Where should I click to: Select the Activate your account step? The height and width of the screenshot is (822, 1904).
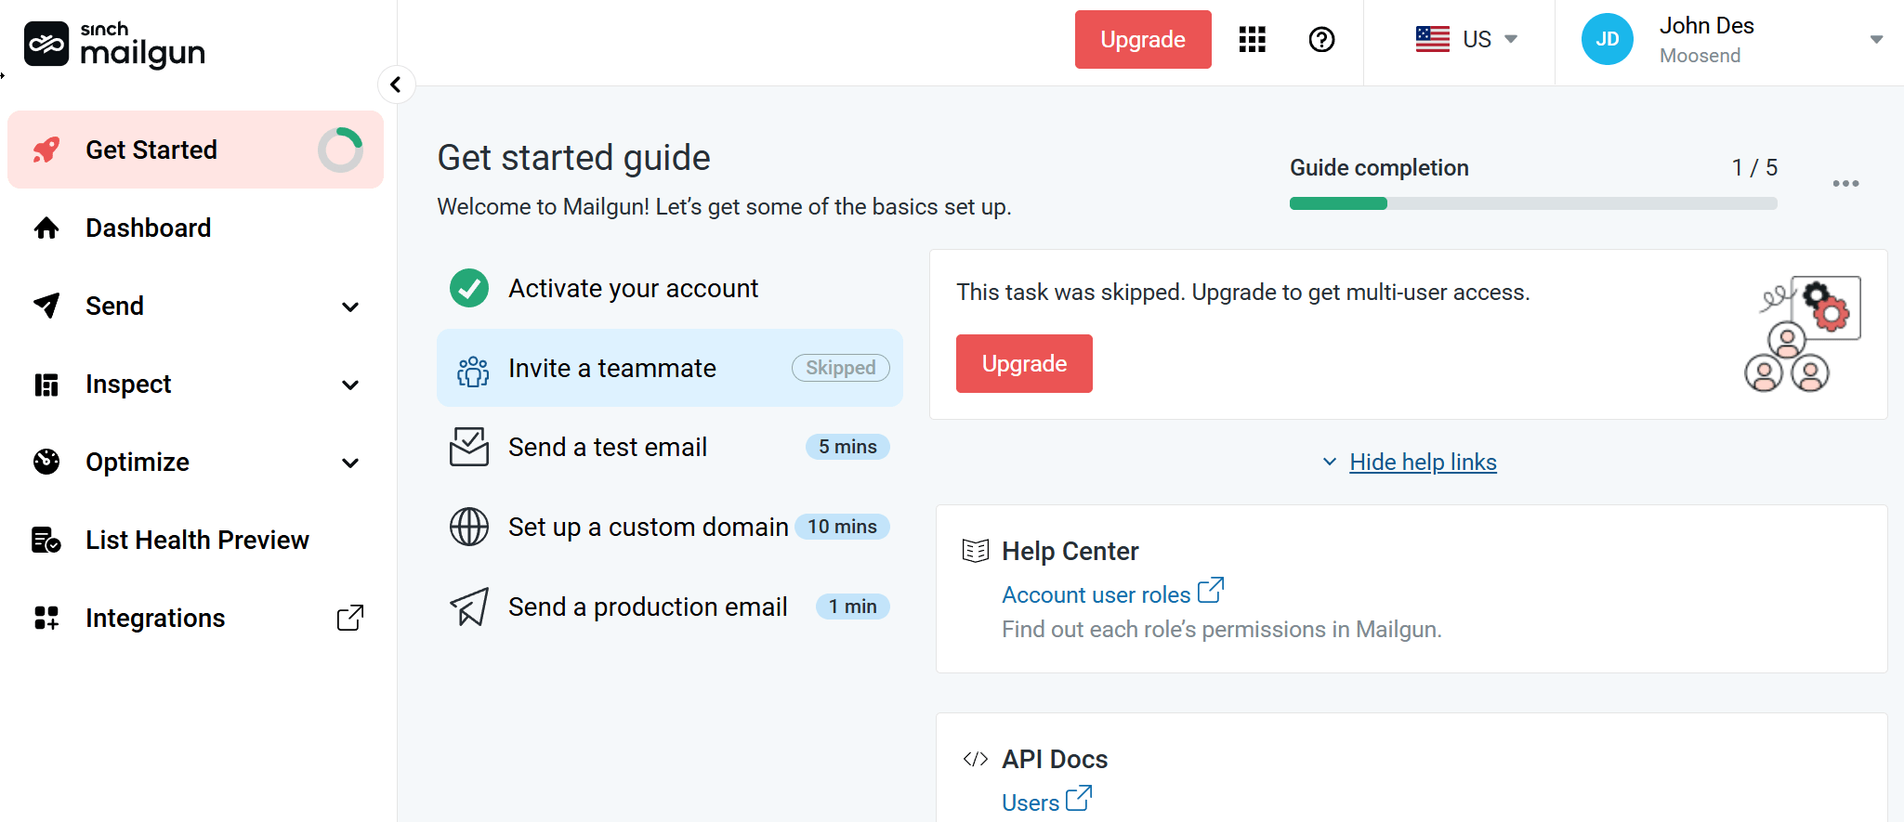[x=669, y=288]
